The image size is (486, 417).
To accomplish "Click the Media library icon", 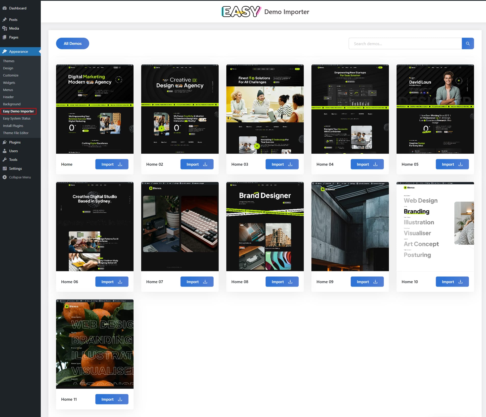I will point(5,28).
